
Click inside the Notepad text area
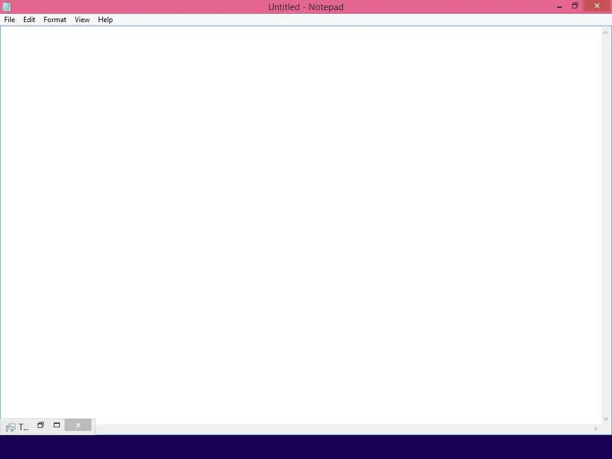[301, 225]
